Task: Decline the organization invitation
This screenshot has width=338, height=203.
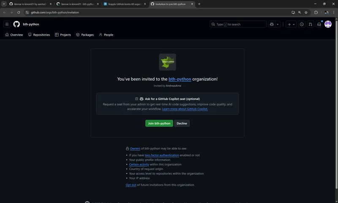Action: pyautogui.click(x=182, y=123)
